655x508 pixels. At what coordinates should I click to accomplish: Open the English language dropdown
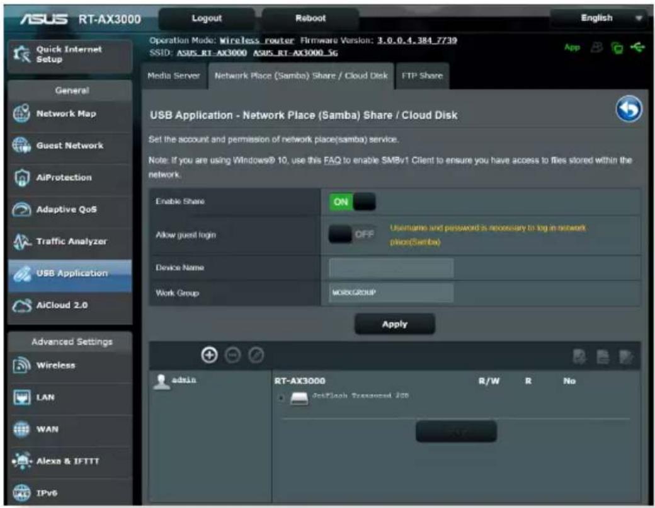coord(600,18)
